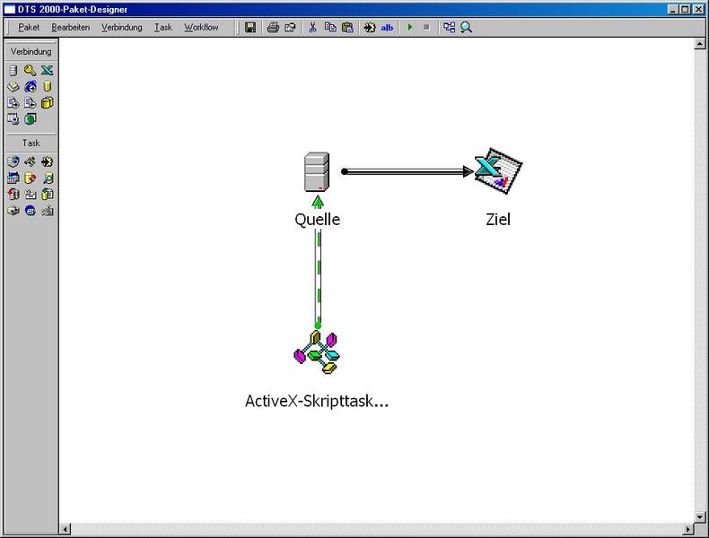Select the HTML file connection globe icon
The image size is (709, 538).
click(31, 86)
